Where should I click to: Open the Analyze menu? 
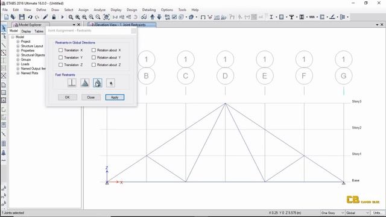(100, 10)
